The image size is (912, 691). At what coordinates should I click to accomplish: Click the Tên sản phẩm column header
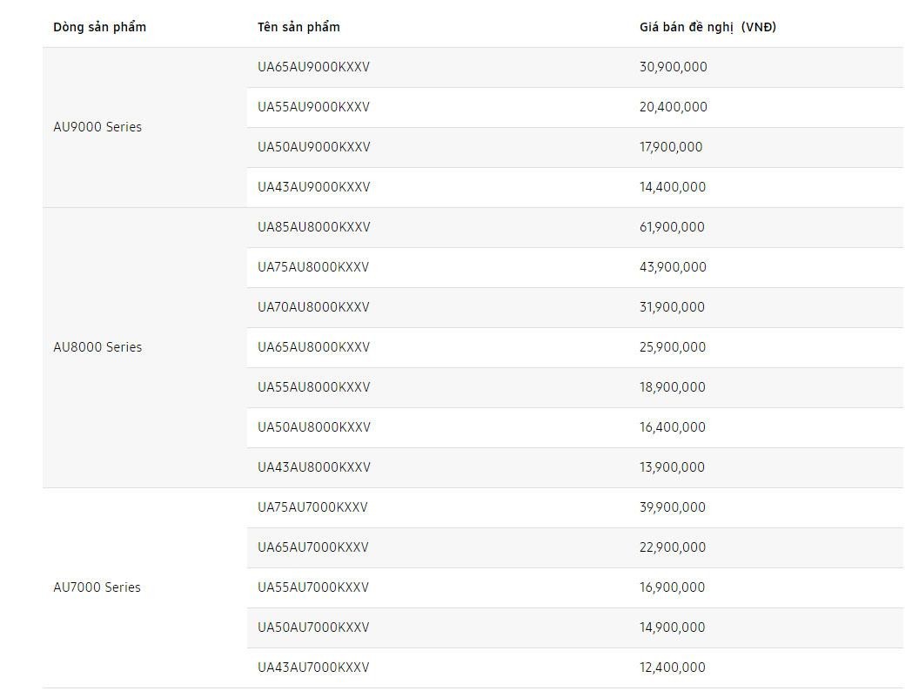coord(298,27)
